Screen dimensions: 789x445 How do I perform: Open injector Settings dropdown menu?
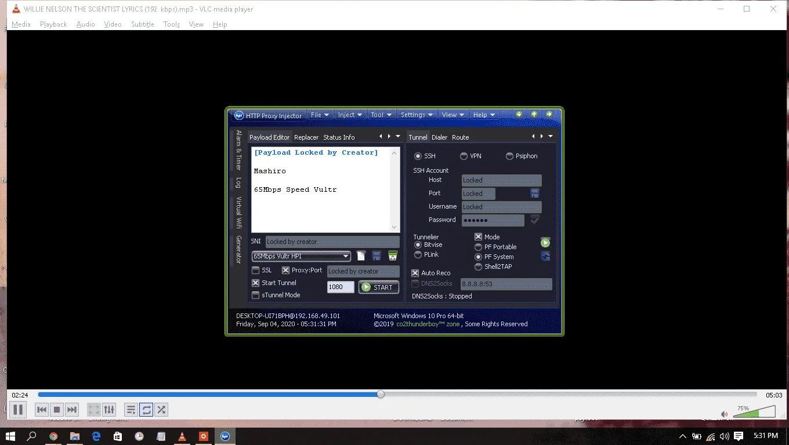(x=417, y=115)
